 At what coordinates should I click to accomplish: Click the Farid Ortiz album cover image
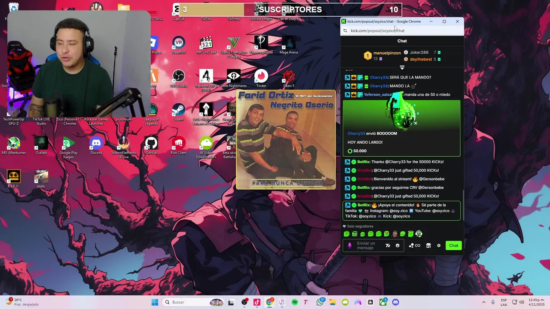pos(286,139)
